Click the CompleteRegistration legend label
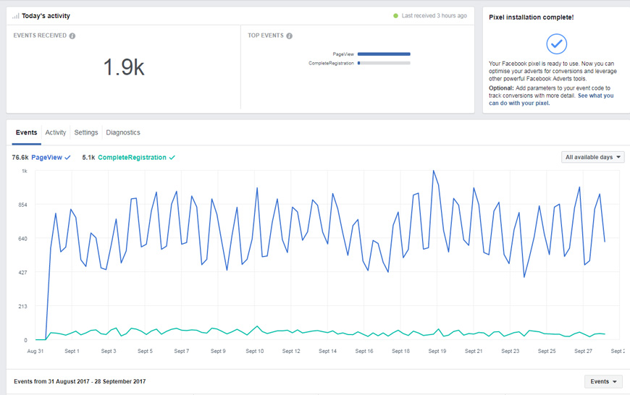 tap(132, 158)
